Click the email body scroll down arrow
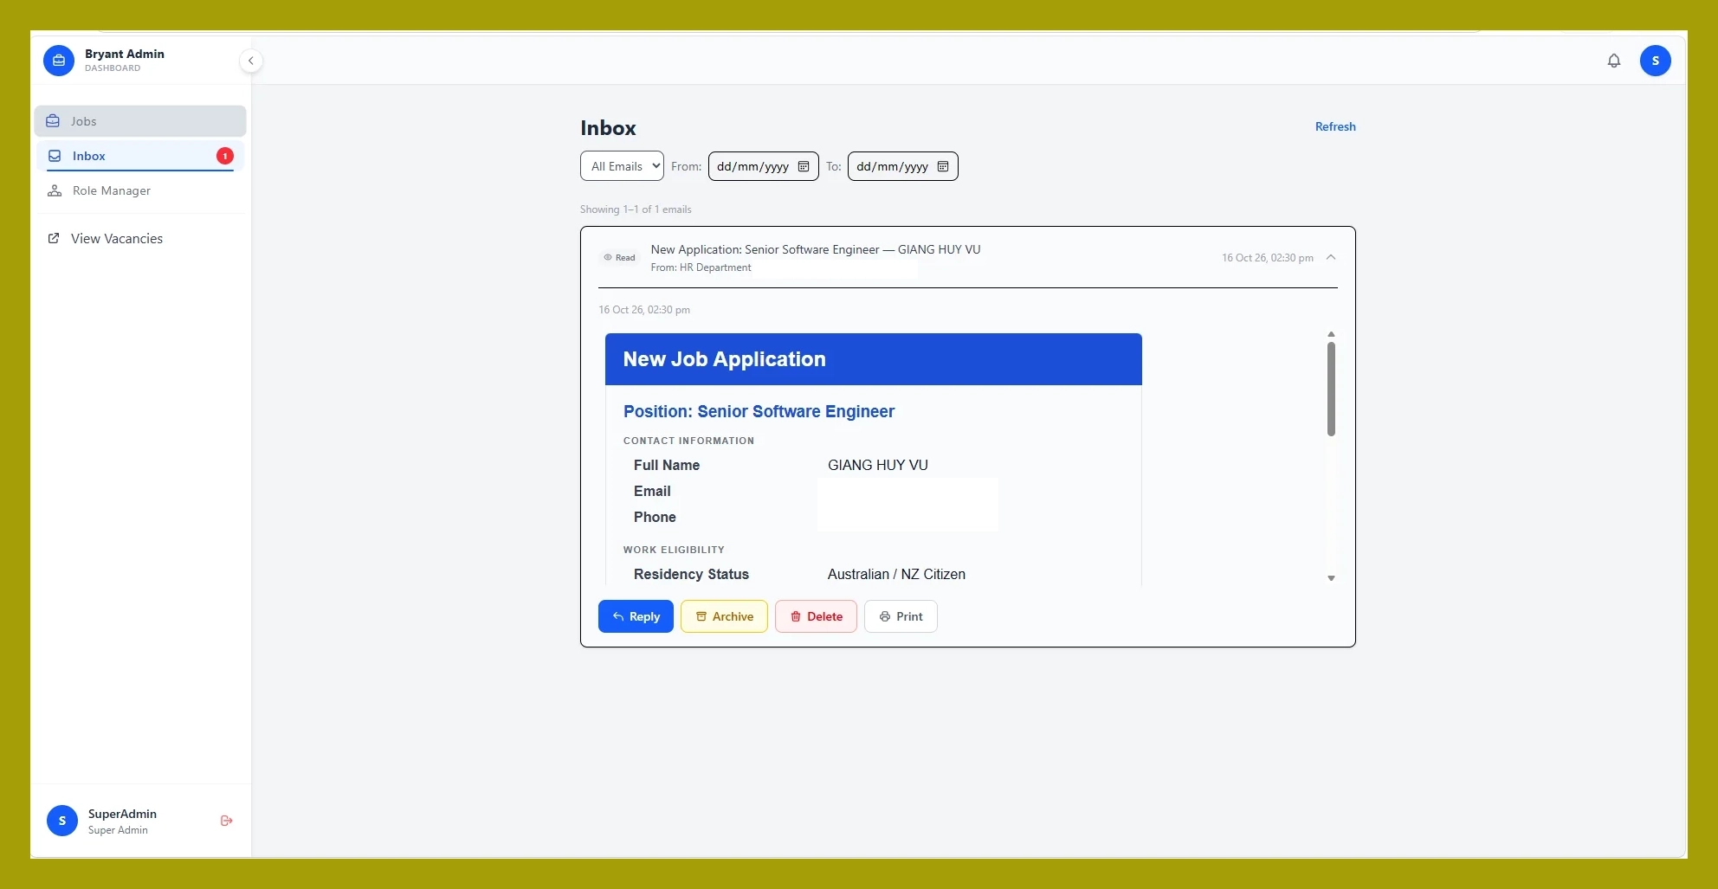 tap(1331, 578)
